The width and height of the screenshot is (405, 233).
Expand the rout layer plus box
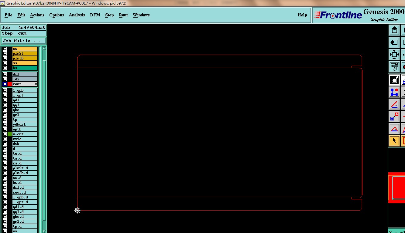36,84
